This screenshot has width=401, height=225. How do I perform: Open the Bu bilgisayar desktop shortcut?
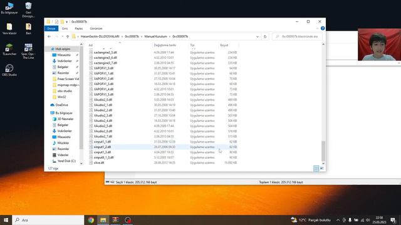(9, 8)
